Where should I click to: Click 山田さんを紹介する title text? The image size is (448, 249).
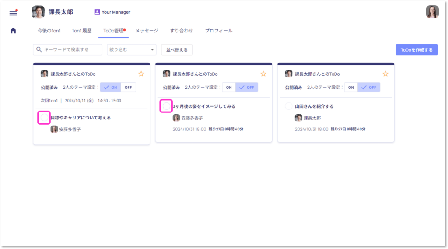pos(314,106)
